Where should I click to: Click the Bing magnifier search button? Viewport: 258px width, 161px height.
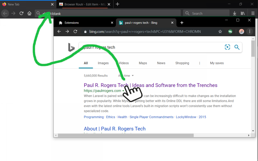pyautogui.click(x=237, y=47)
